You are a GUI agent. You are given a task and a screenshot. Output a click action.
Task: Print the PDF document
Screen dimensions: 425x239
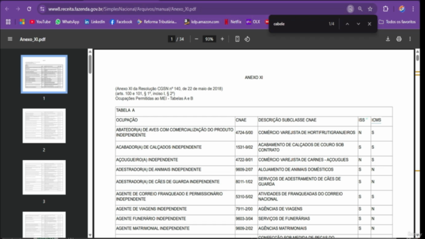[x=399, y=39]
